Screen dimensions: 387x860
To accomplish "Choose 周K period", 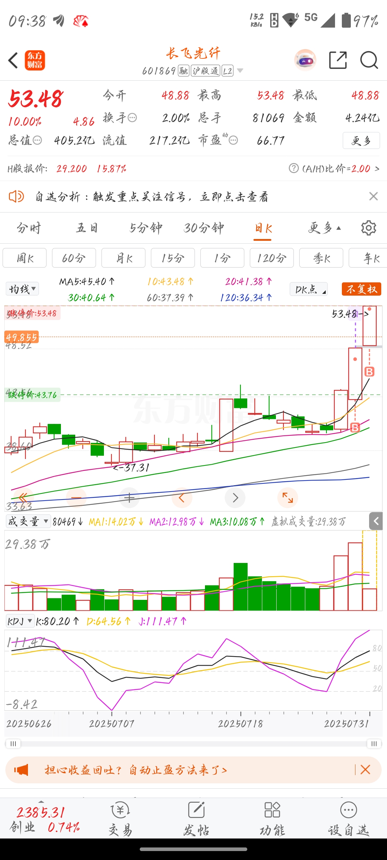I will (25, 258).
